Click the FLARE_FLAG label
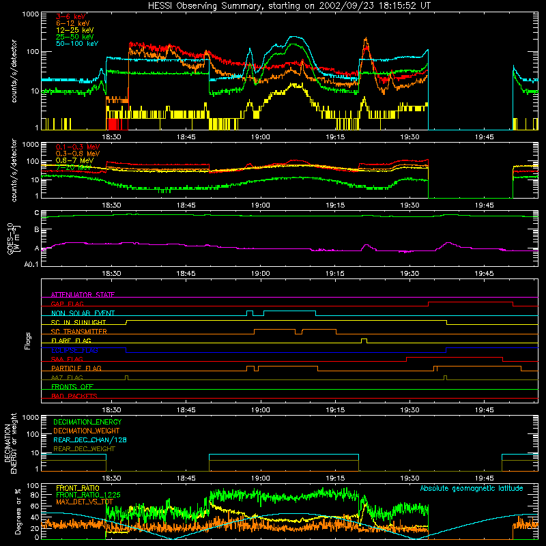Image resolution: width=546 pixels, height=546 pixels. coord(71,341)
